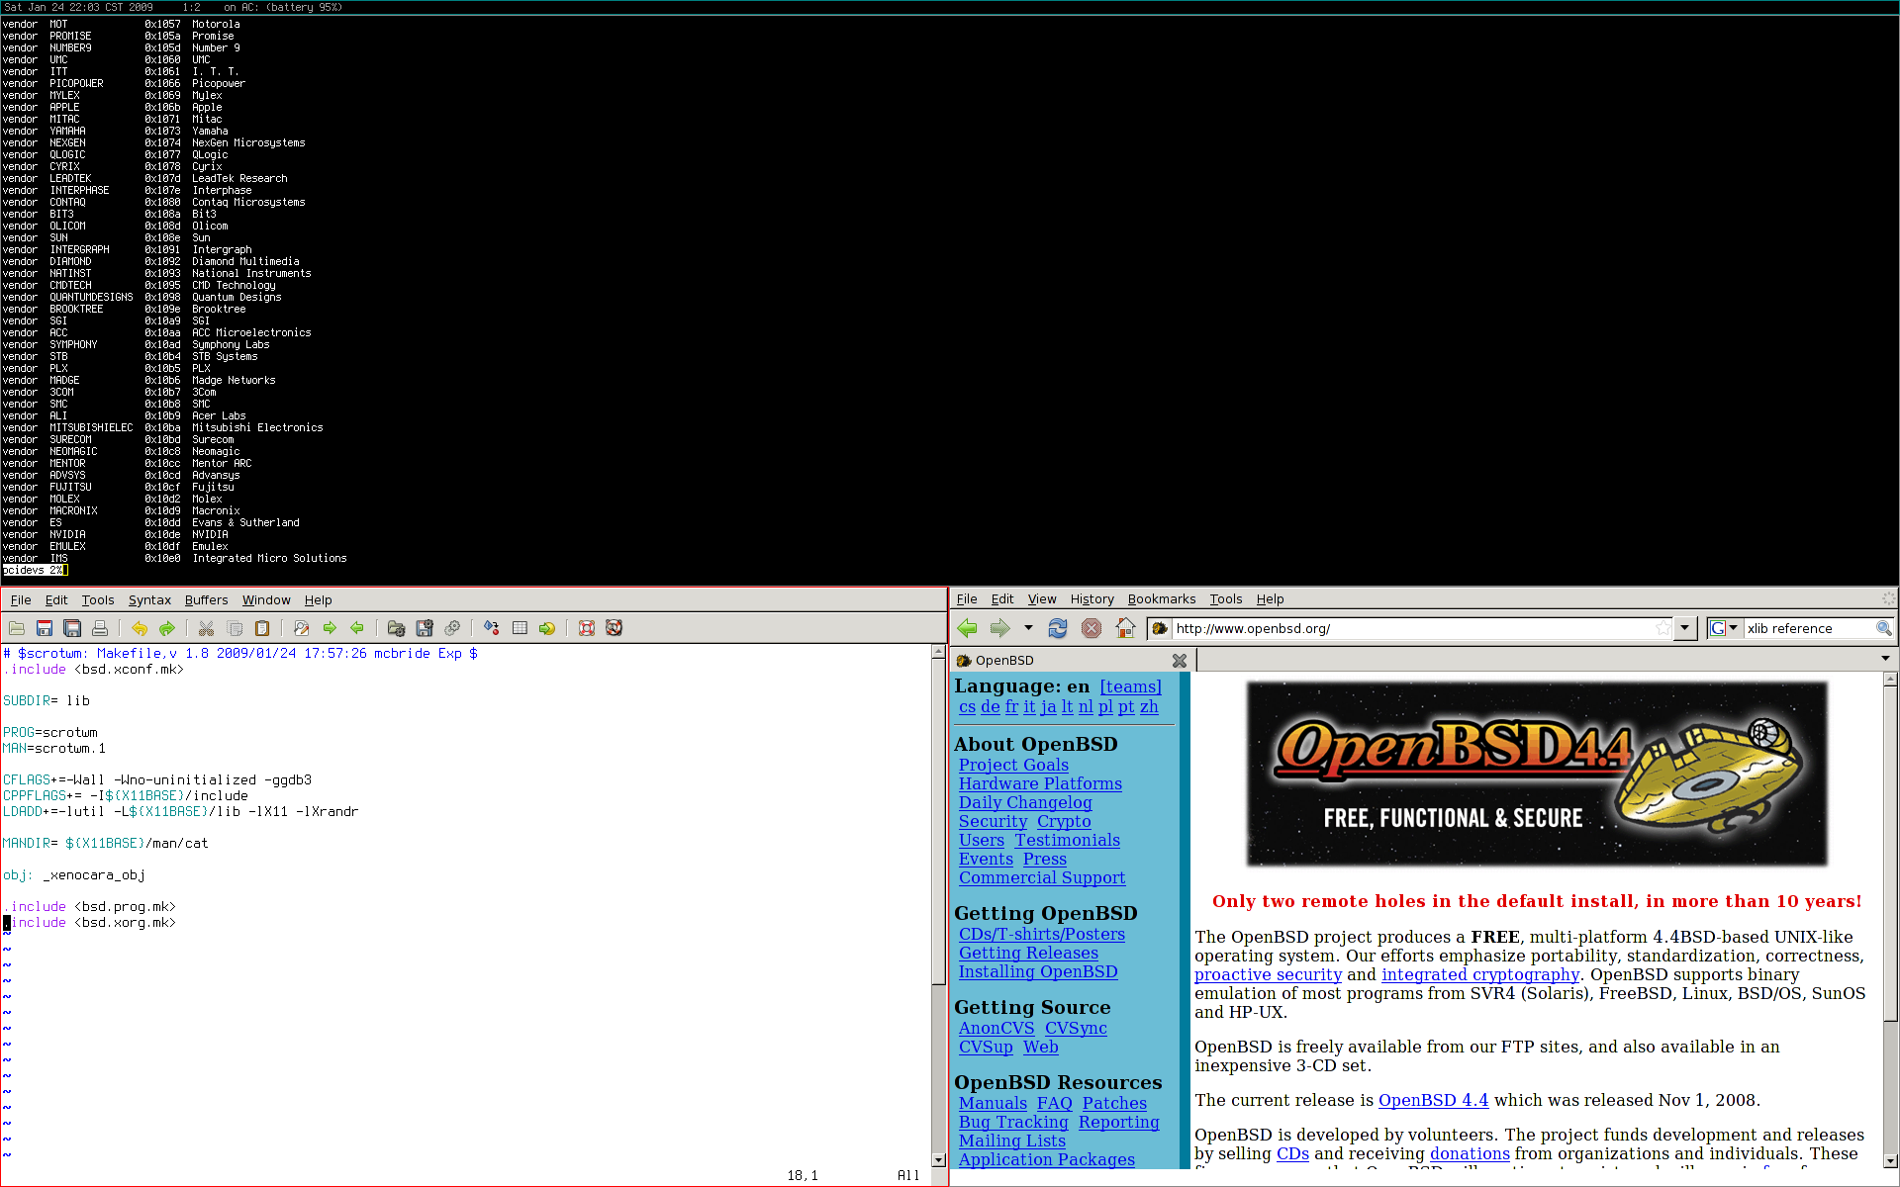
Task: Expand the URL bar history dropdown
Action: pos(1684,628)
